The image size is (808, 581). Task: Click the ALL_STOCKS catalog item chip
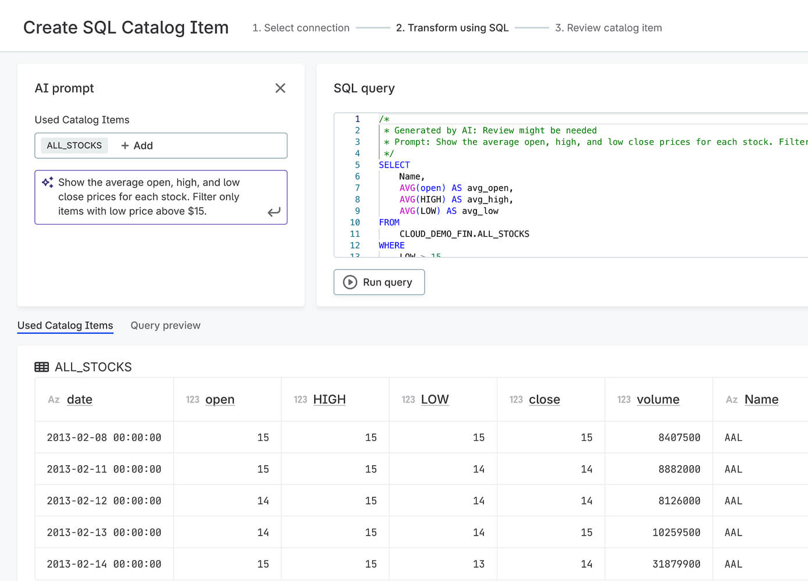pos(74,146)
